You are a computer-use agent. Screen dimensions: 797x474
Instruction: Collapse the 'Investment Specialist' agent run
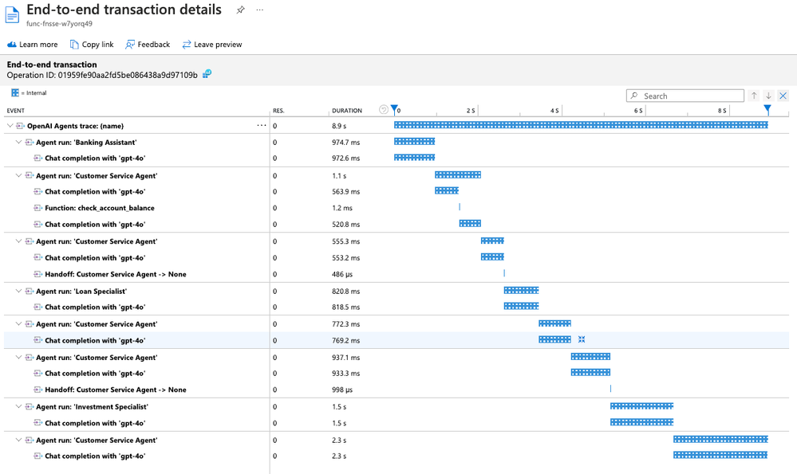click(19, 406)
